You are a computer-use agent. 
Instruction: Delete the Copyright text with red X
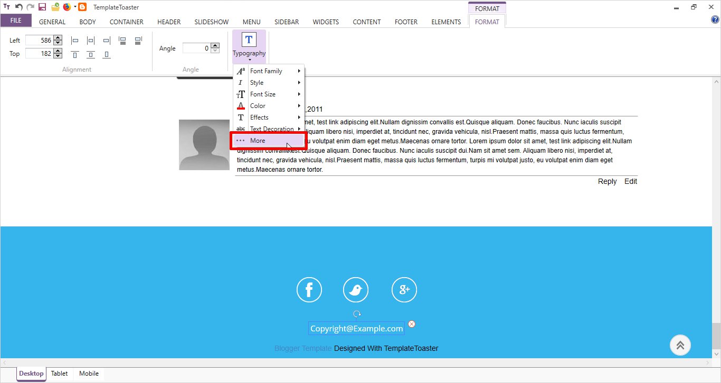click(x=412, y=324)
